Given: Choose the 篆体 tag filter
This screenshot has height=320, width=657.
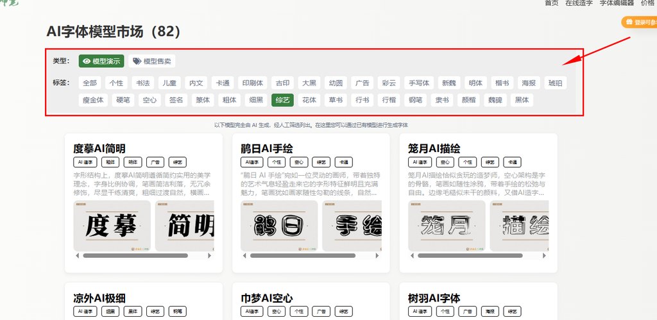Looking at the screenshot, I should pyautogui.click(x=203, y=100).
